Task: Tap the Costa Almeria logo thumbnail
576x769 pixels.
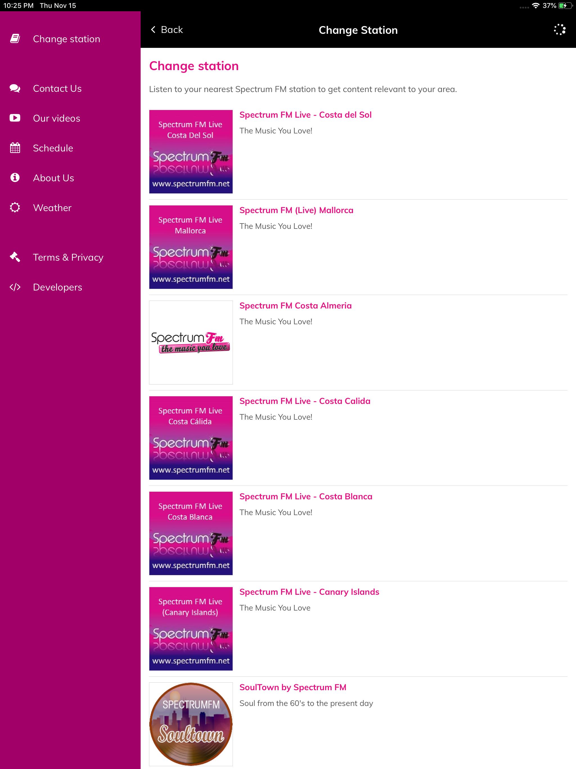Action: click(x=191, y=343)
